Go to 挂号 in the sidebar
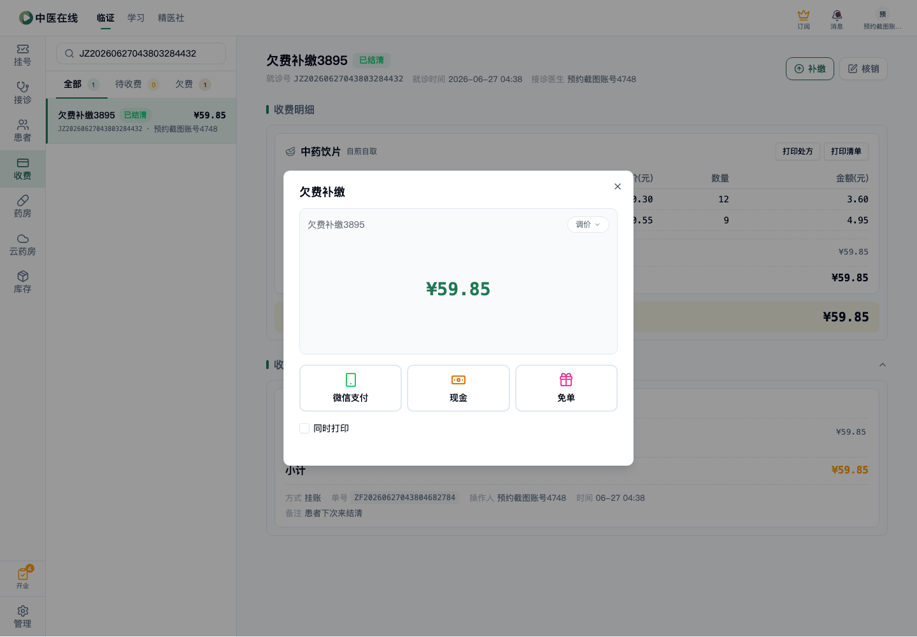The image size is (917, 637). [22, 55]
